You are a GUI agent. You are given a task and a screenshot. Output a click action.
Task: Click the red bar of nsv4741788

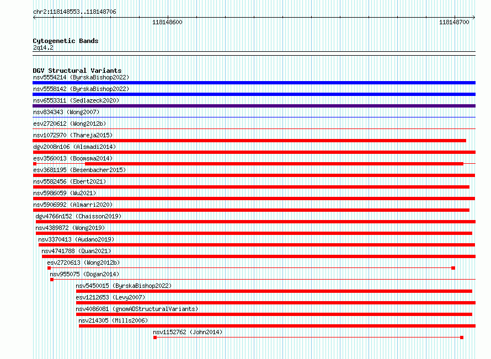259,256
